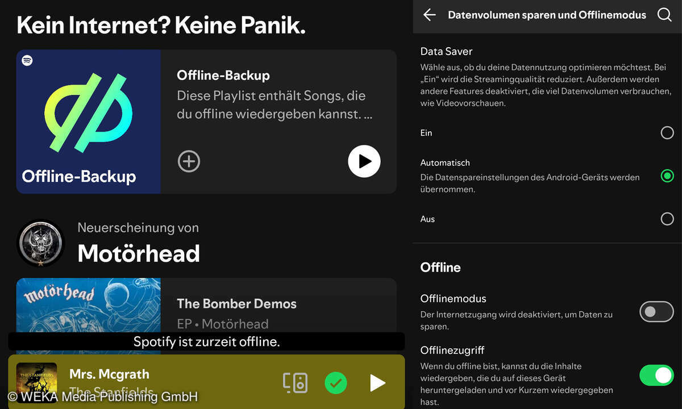Open the Motörhead artist name
Image resolution: width=682 pixels, height=409 pixels.
tap(139, 254)
